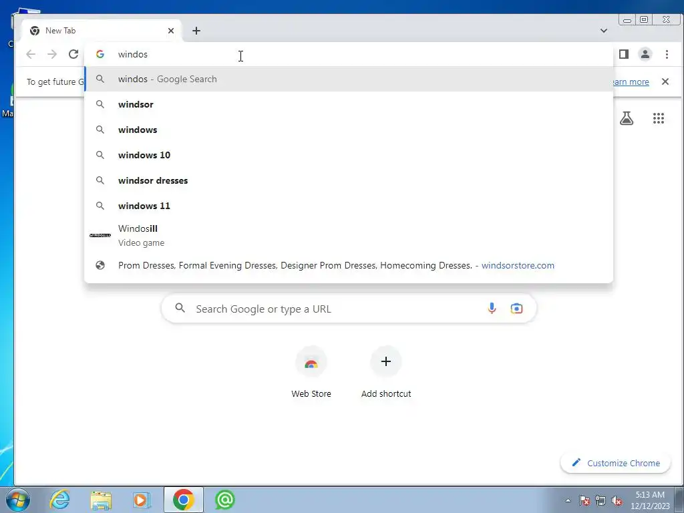Open the windsorstore.com suggestion
The image size is (684, 513).
tap(349, 265)
